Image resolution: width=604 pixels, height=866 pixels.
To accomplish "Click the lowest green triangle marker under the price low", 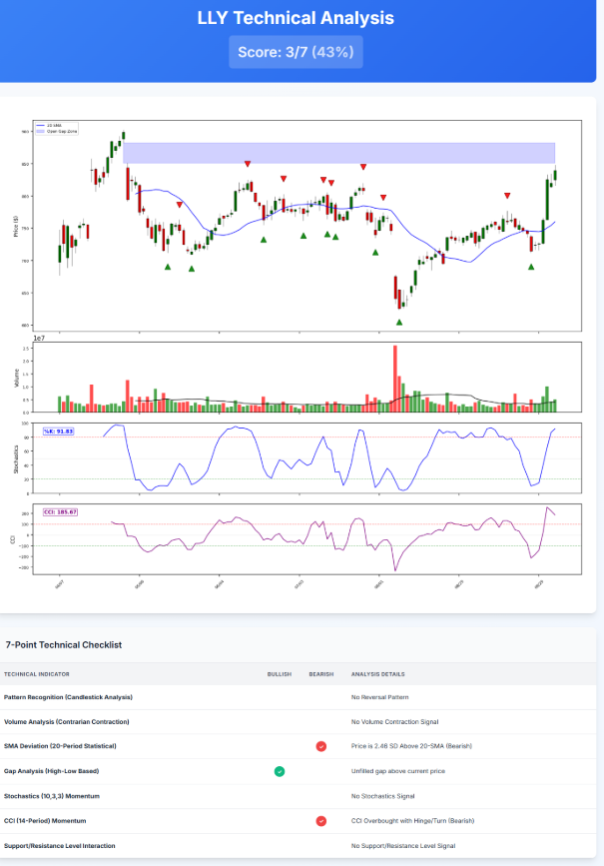I will click(399, 322).
